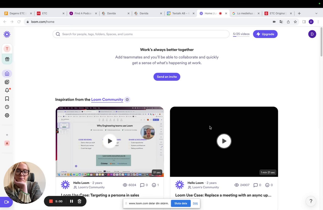The image size is (323, 210).
Task: Click the Send an invite button
Action: click(167, 77)
